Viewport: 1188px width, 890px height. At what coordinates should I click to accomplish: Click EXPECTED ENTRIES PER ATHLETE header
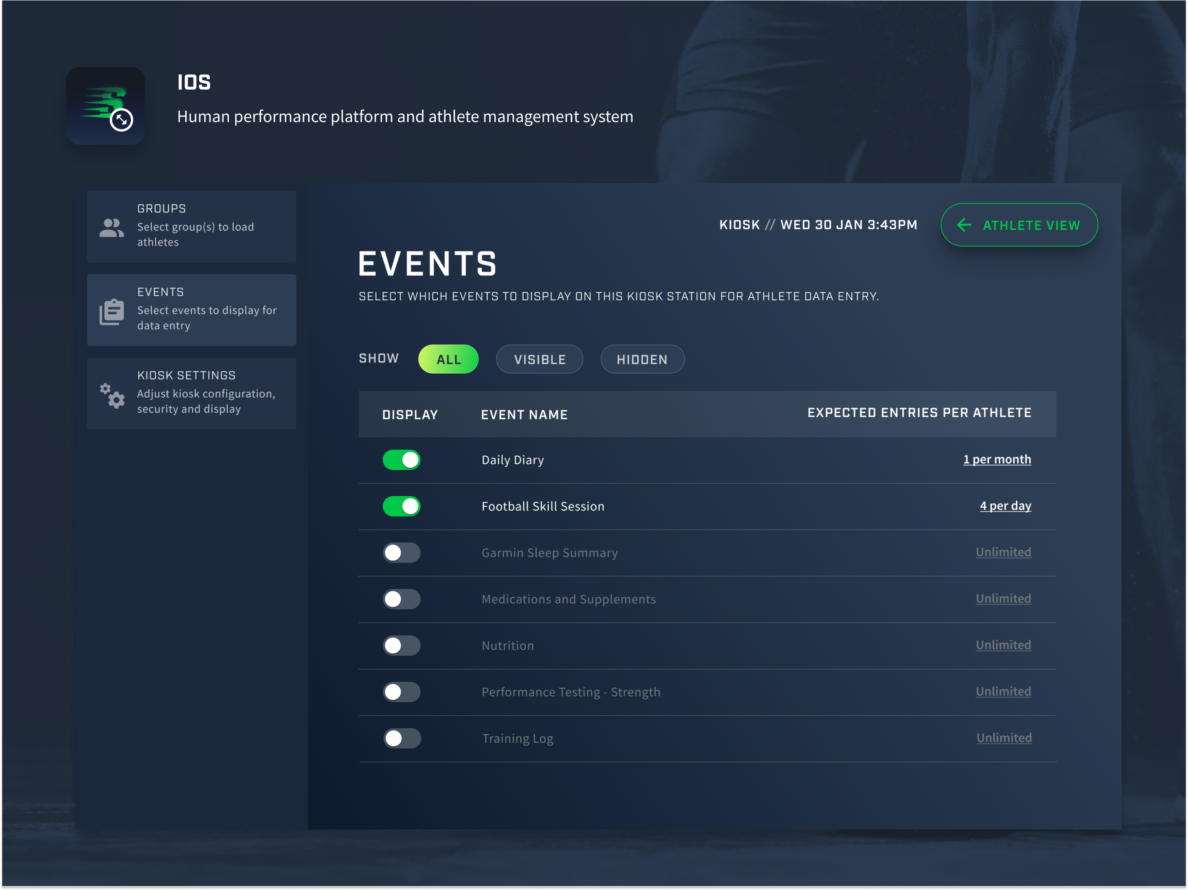coord(919,413)
